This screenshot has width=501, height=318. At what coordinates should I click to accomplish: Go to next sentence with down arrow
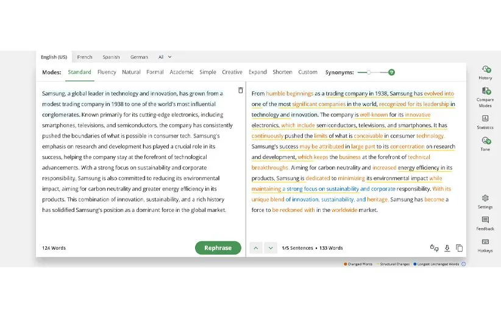point(271,248)
